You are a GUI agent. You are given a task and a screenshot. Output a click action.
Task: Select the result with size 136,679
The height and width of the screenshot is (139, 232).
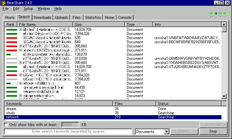113,54
